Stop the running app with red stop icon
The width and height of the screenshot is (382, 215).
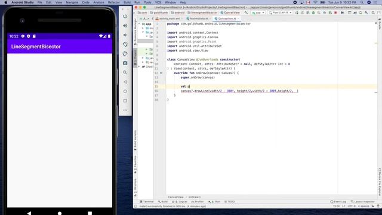(335, 13)
